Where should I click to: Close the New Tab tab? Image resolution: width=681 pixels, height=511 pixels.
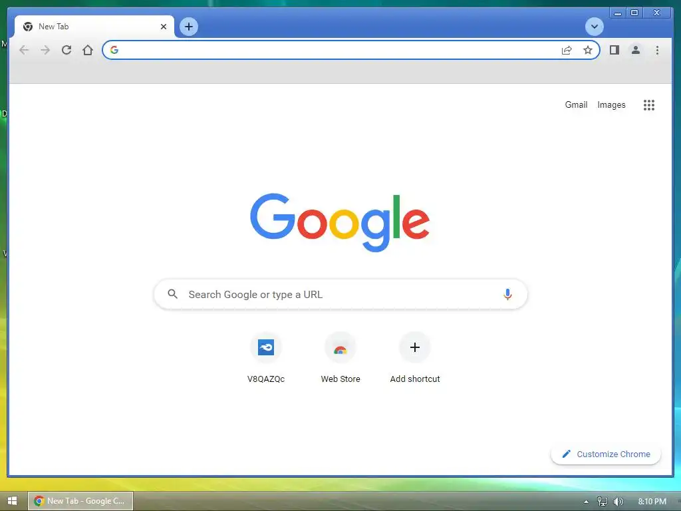(164, 27)
